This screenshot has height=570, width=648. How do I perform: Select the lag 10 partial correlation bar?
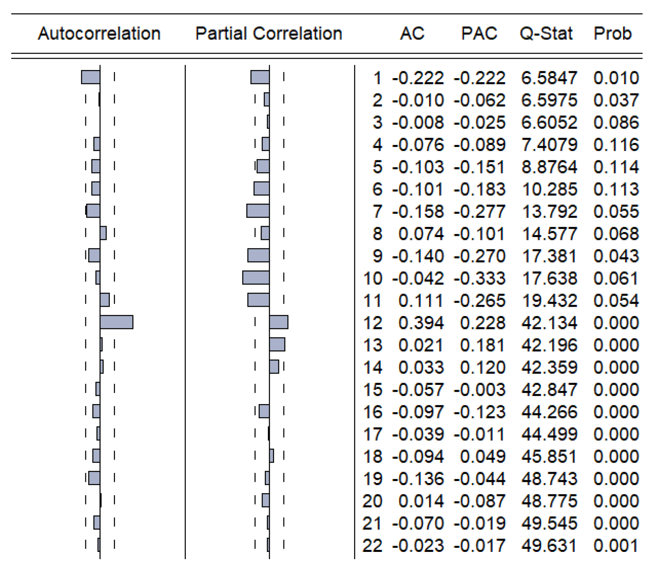pyautogui.click(x=256, y=278)
